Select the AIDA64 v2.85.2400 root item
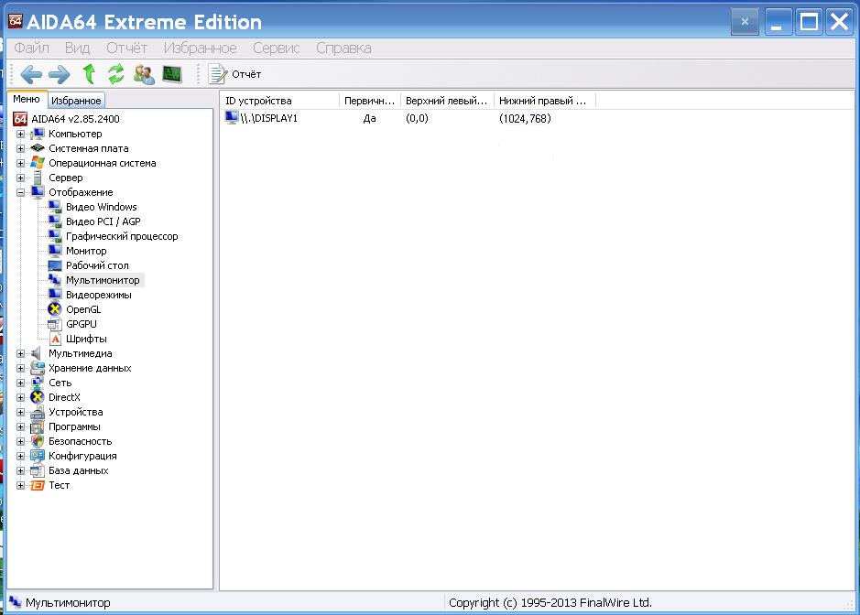This screenshot has width=860, height=615. tap(75, 119)
